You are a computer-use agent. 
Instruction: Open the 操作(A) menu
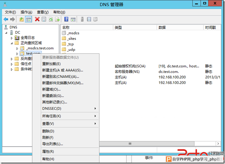click(27, 12)
